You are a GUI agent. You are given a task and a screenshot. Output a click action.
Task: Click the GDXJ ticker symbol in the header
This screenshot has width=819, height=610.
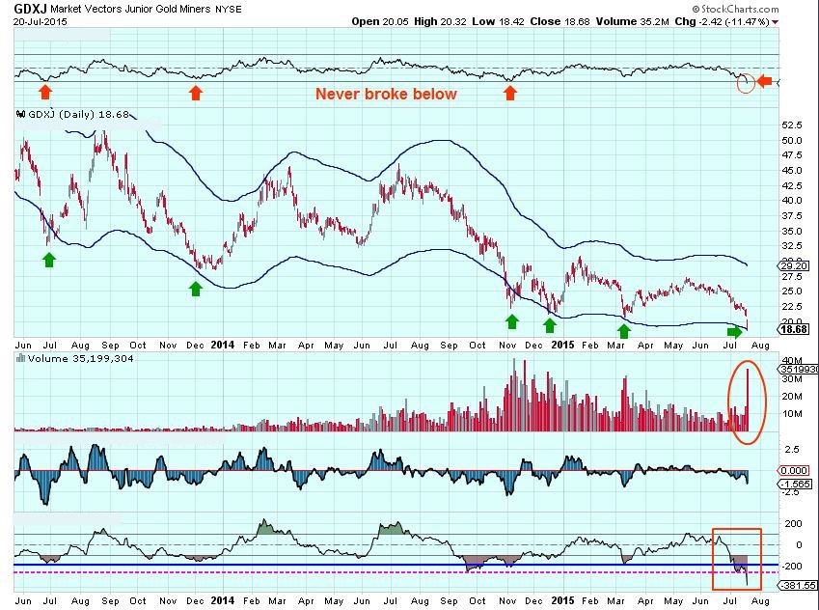pos(30,9)
